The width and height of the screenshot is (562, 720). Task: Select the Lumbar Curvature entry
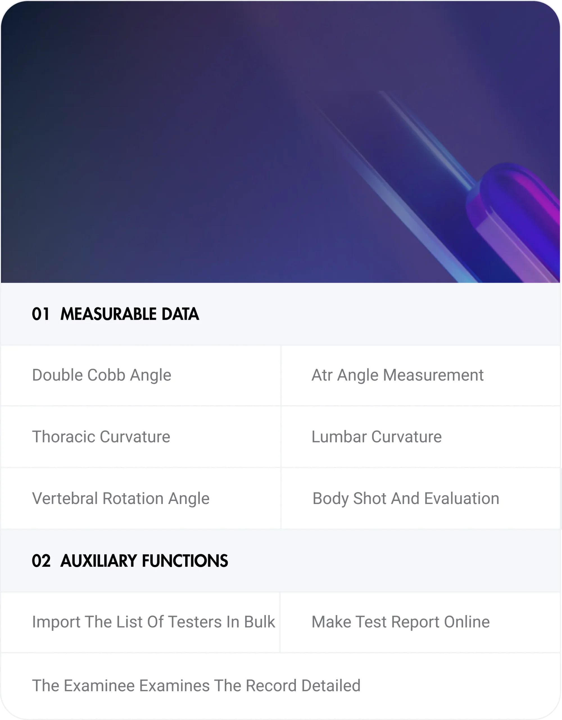[x=376, y=437]
